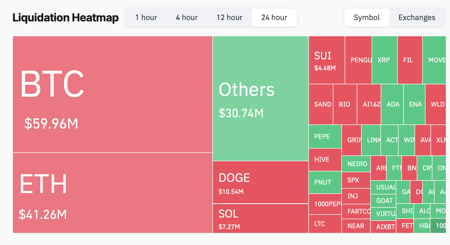The width and height of the screenshot is (450, 245).
Task: Toggle heatmap view to Symbol
Action: pos(367,18)
